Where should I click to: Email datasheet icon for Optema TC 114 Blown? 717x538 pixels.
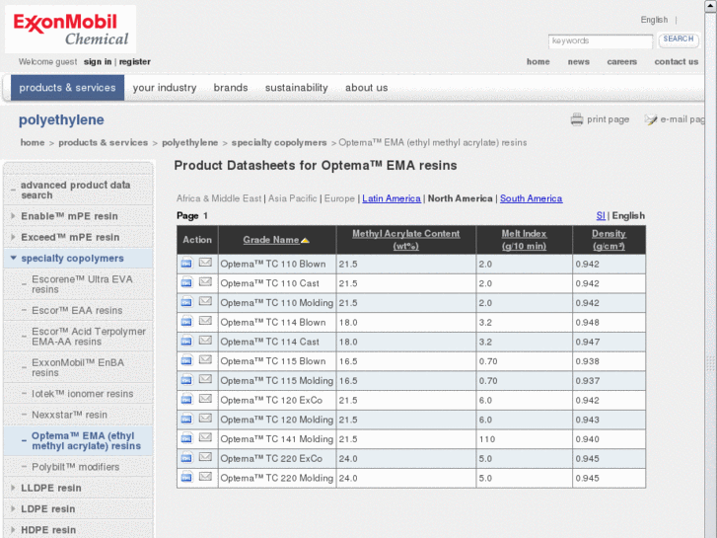click(205, 321)
